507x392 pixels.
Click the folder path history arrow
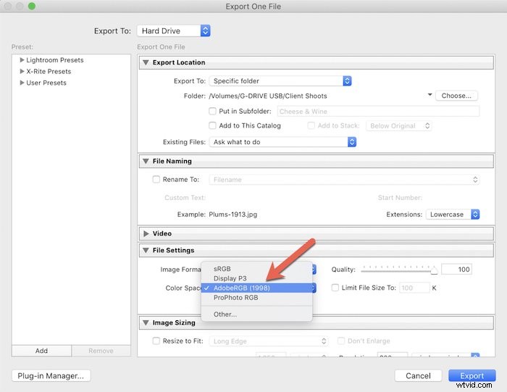[x=430, y=95]
